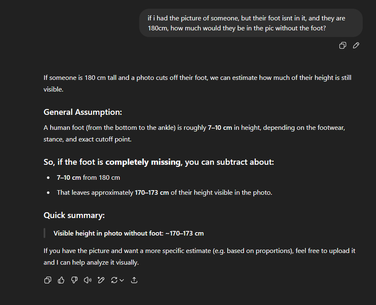The width and height of the screenshot is (376, 305).
Task: Give the response a thumbs up
Action: click(61, 280)
